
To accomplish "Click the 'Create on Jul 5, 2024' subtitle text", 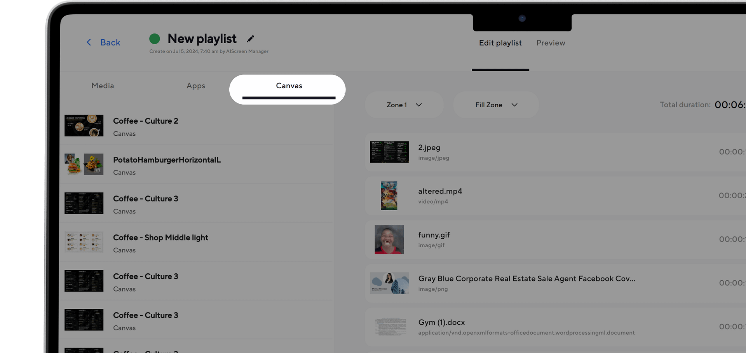I will pyautogui.click(x=209, y=51).
